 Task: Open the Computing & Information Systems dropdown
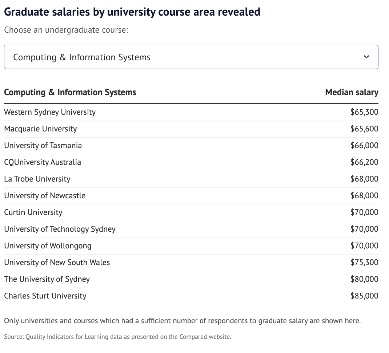coord(191,57)
